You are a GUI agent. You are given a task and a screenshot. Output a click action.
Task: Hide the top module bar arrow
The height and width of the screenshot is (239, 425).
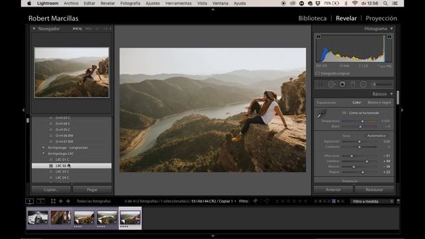pos(212,9)
